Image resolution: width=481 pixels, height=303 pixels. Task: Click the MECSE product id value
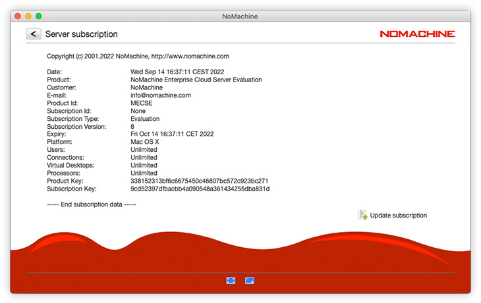(x=141, y=103)
